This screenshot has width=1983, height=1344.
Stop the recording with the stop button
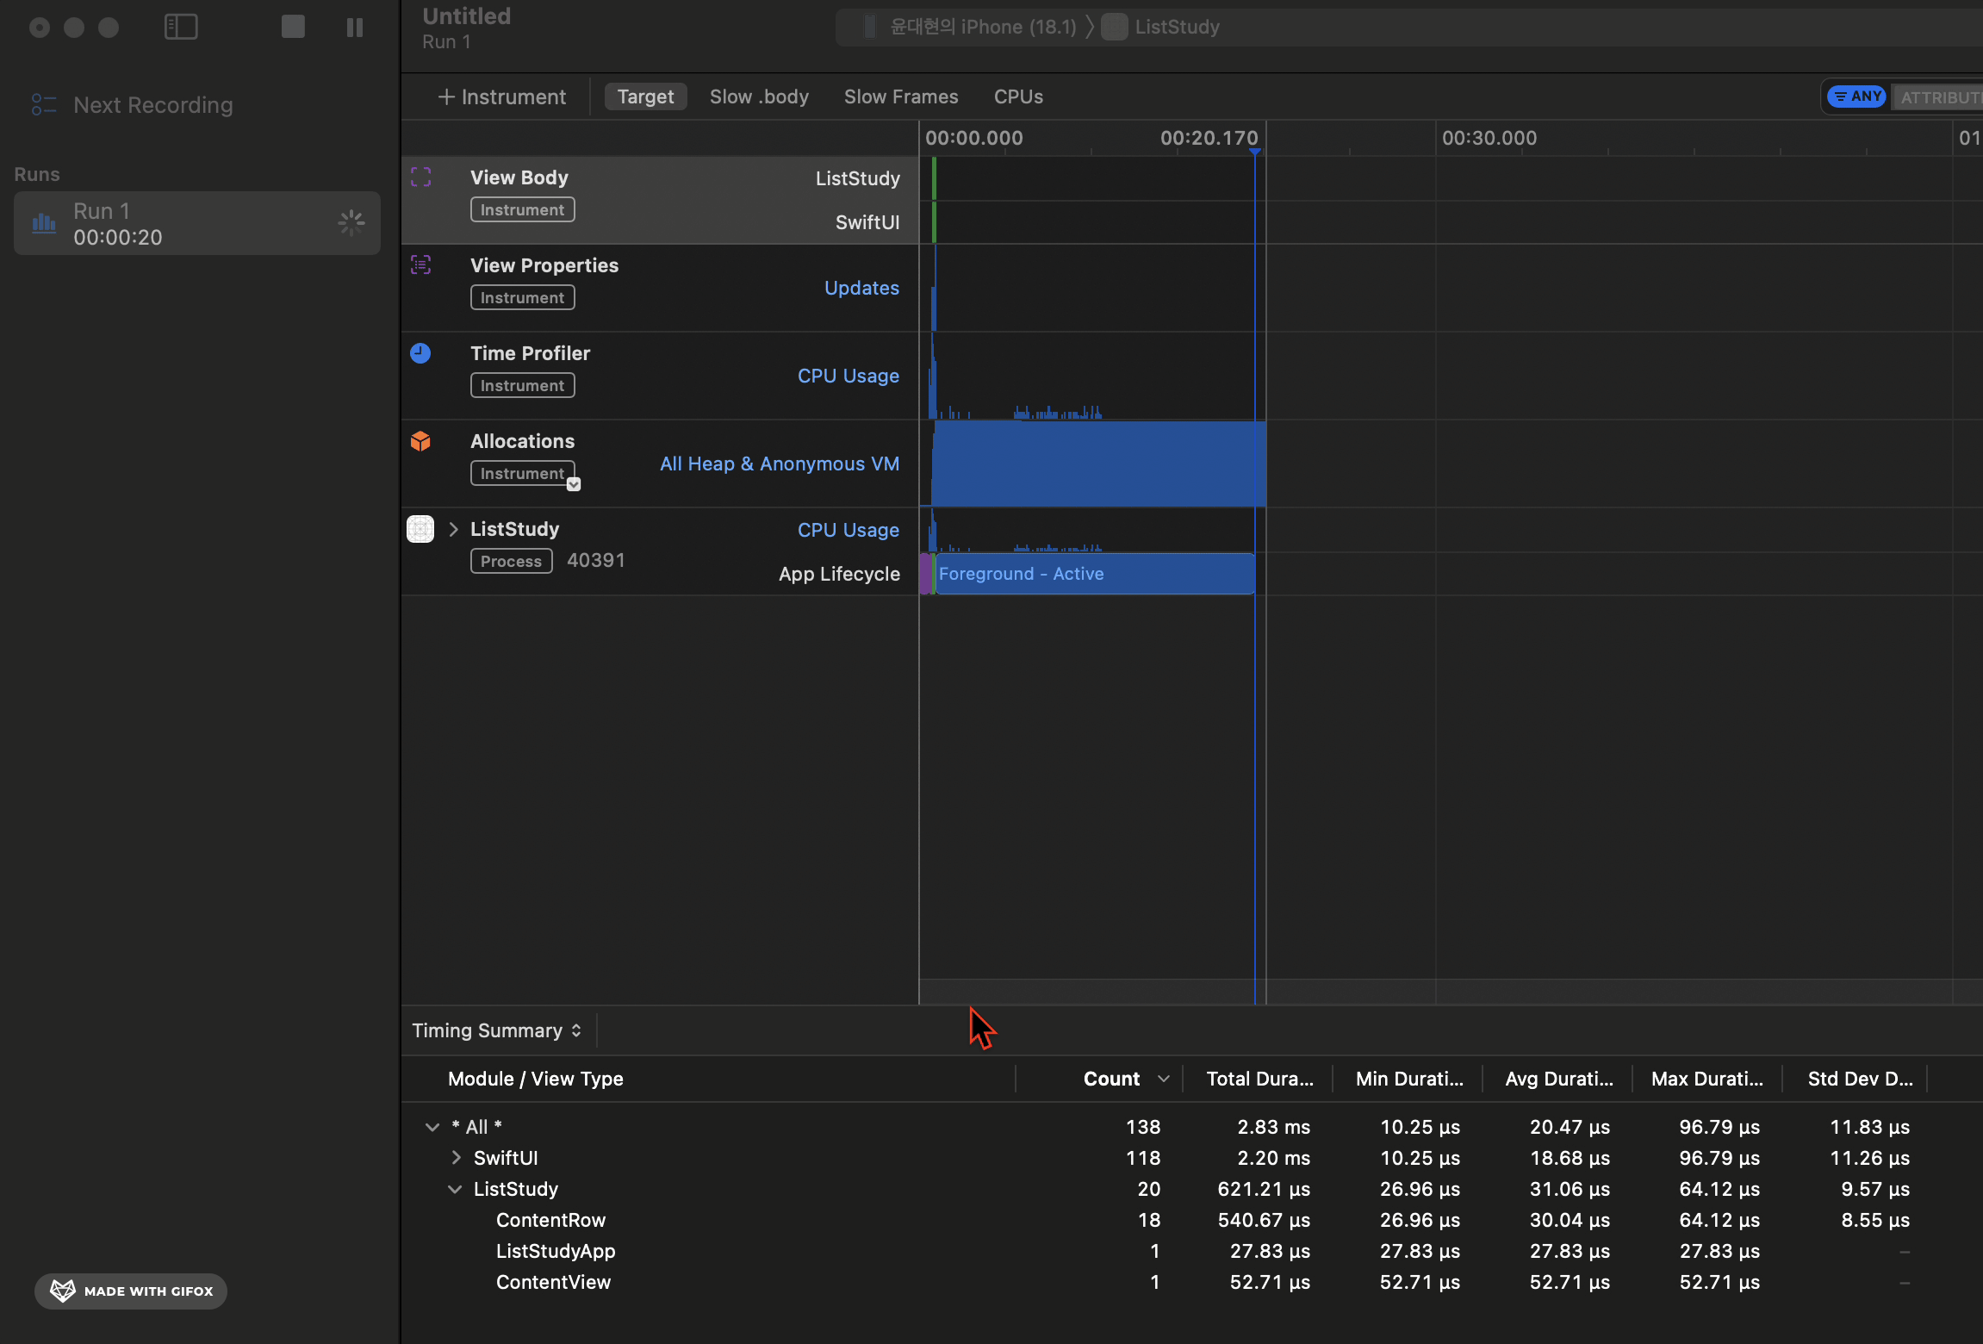(x=293, y=27)
